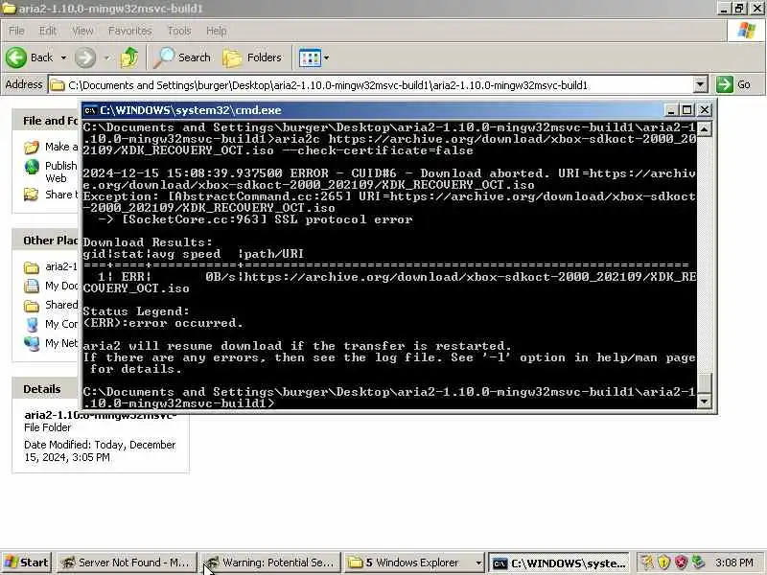This screenshot has height=575, width=767.
Task: Open My Computer link in Other Places
Action: coord(61,324)
